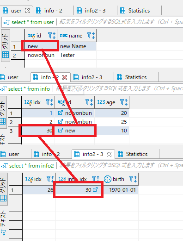Viewport: 183px width, 244px height.
Task: Click SQL script icon before 'select * from info2'
Action: [4, 166]
